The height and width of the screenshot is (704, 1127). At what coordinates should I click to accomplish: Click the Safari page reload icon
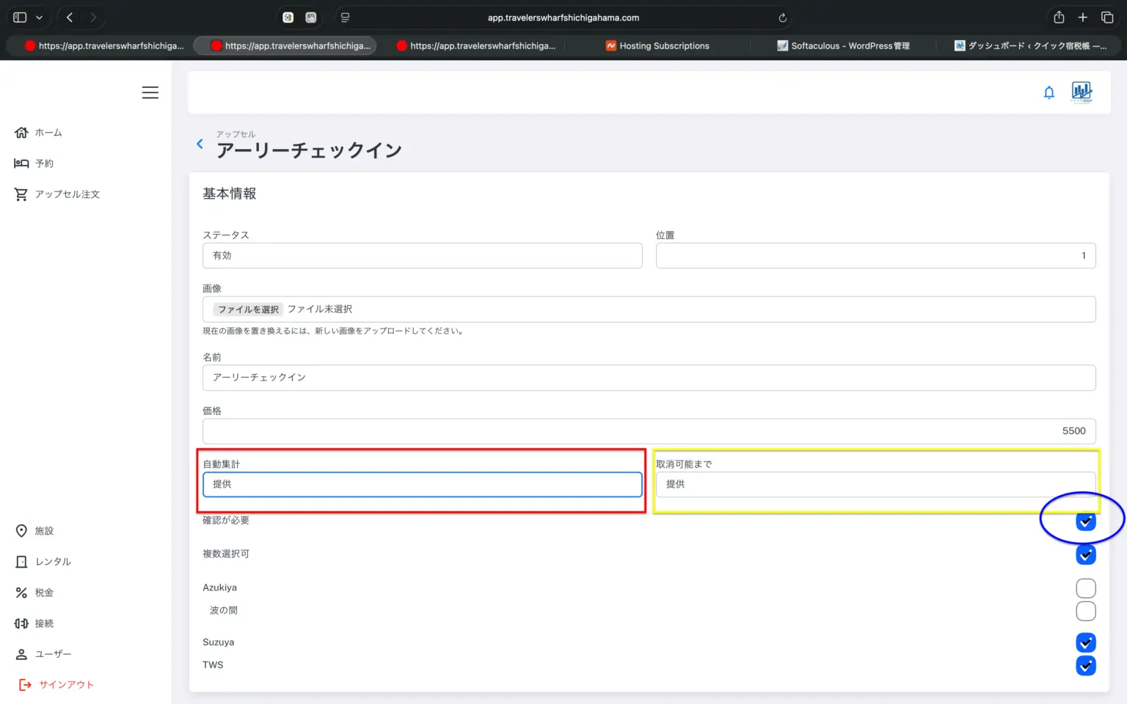tap(782, 18)
